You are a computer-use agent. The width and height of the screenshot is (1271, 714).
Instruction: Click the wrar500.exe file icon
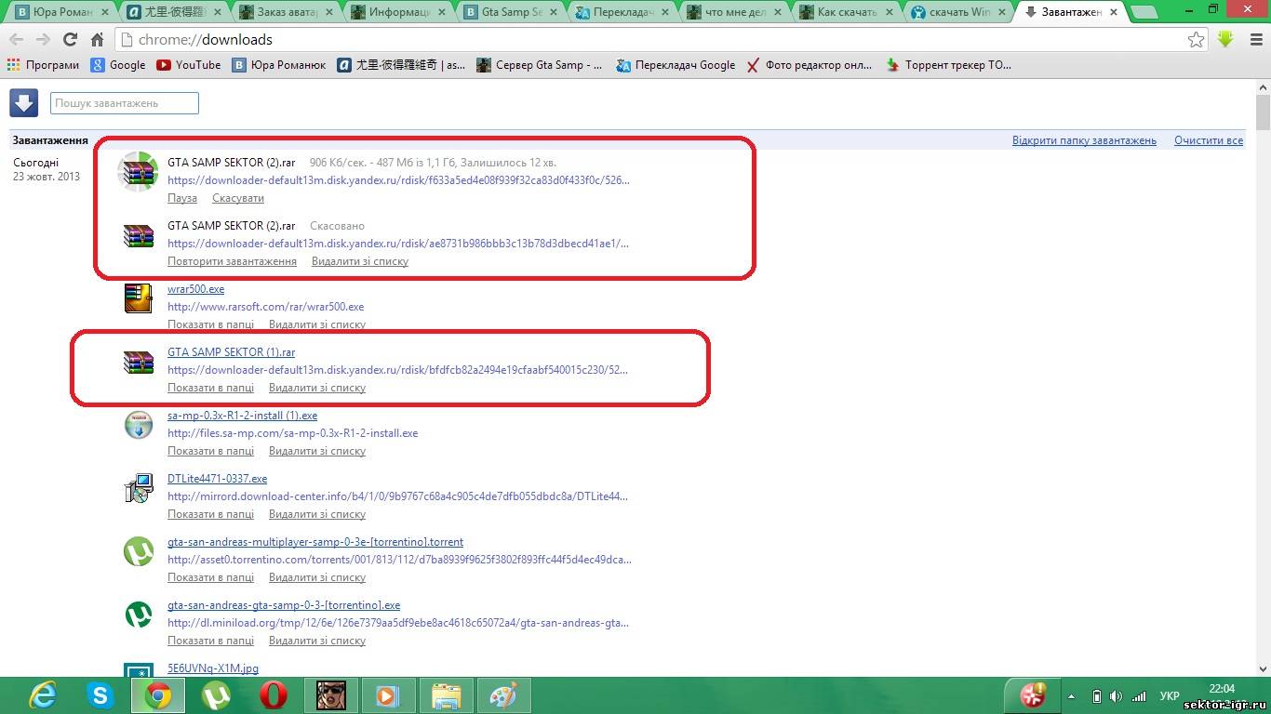click(139, 298)
